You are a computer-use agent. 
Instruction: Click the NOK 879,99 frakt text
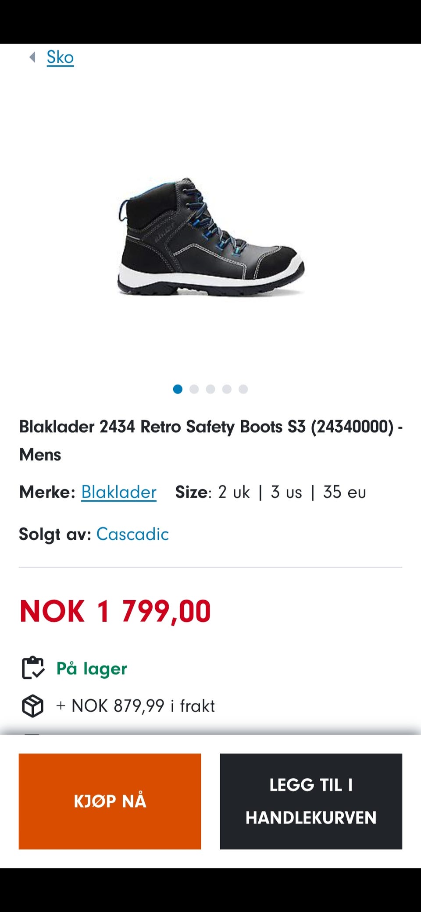pos(136,706)
